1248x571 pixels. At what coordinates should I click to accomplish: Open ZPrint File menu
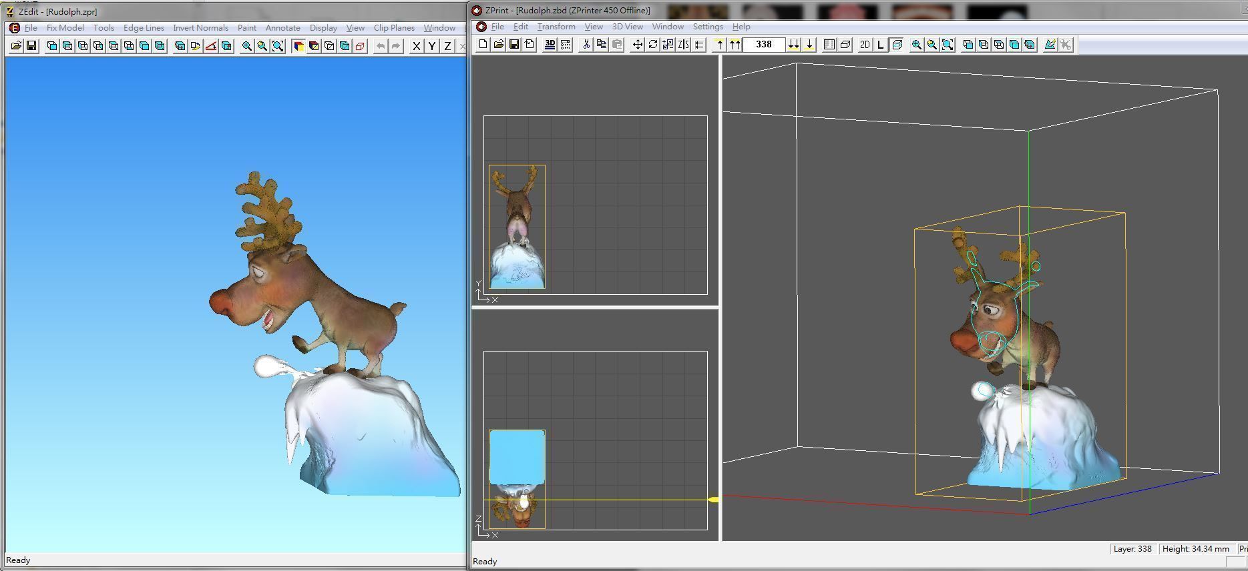(x=497, y=26)
